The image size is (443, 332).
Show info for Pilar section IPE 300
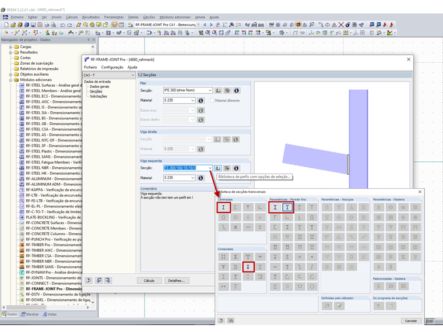237,91
